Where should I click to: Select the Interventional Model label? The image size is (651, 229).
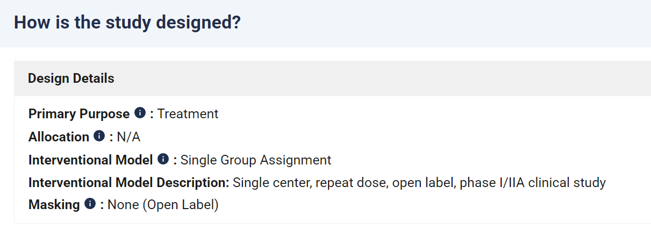click(91, 160)
